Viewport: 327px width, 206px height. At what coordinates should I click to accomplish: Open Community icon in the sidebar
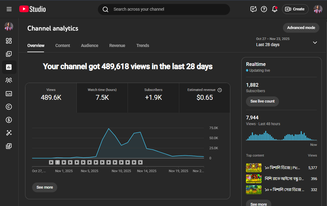point(9,81)
